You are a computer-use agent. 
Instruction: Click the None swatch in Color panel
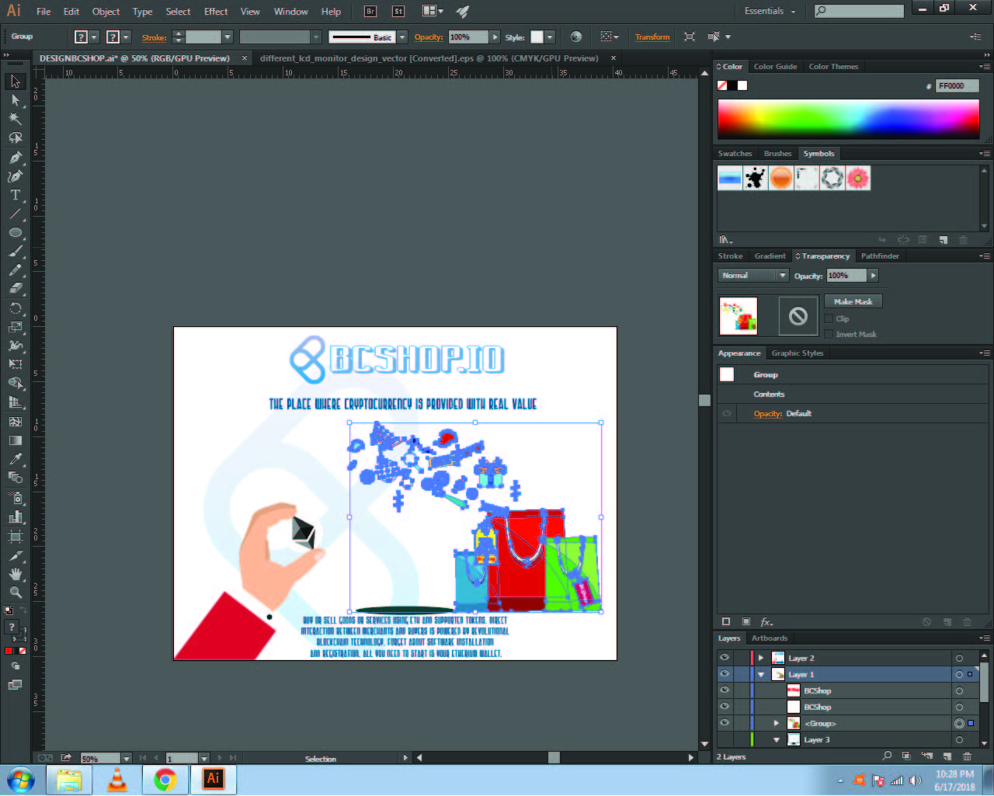pos(722,85)
